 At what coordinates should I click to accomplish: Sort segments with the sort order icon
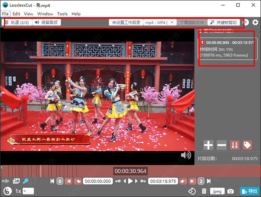coord(235,145)
